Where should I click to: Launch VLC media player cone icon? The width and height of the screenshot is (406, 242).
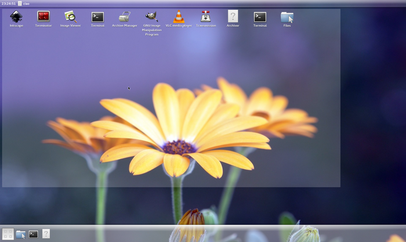(179, 17)
